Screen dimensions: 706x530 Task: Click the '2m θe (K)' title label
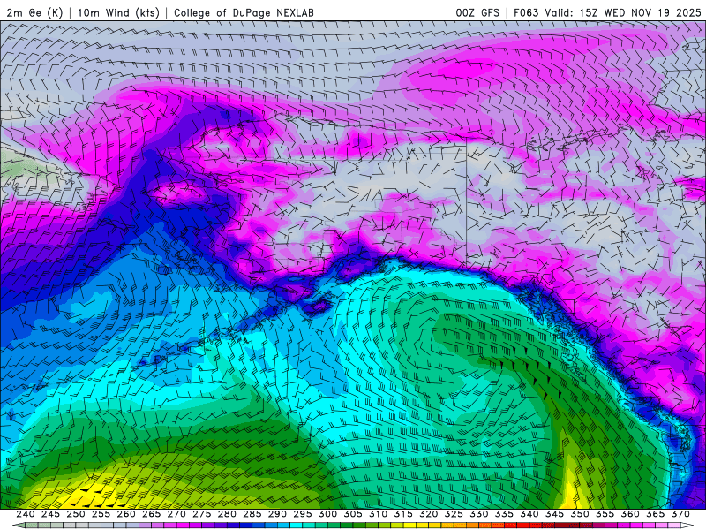coord(34,12)
